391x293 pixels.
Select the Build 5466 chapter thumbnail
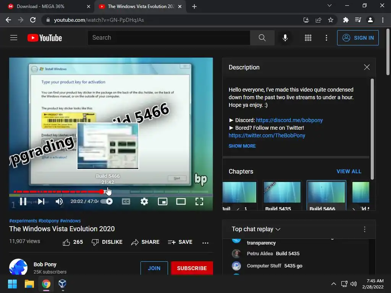[326, 192]
